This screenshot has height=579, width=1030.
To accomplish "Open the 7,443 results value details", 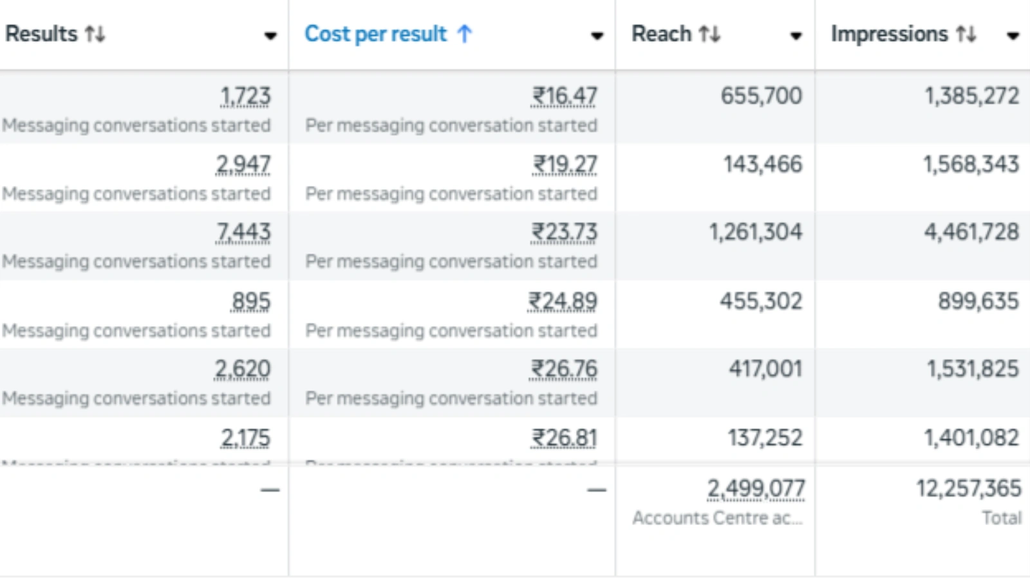I will click(243, 232).
